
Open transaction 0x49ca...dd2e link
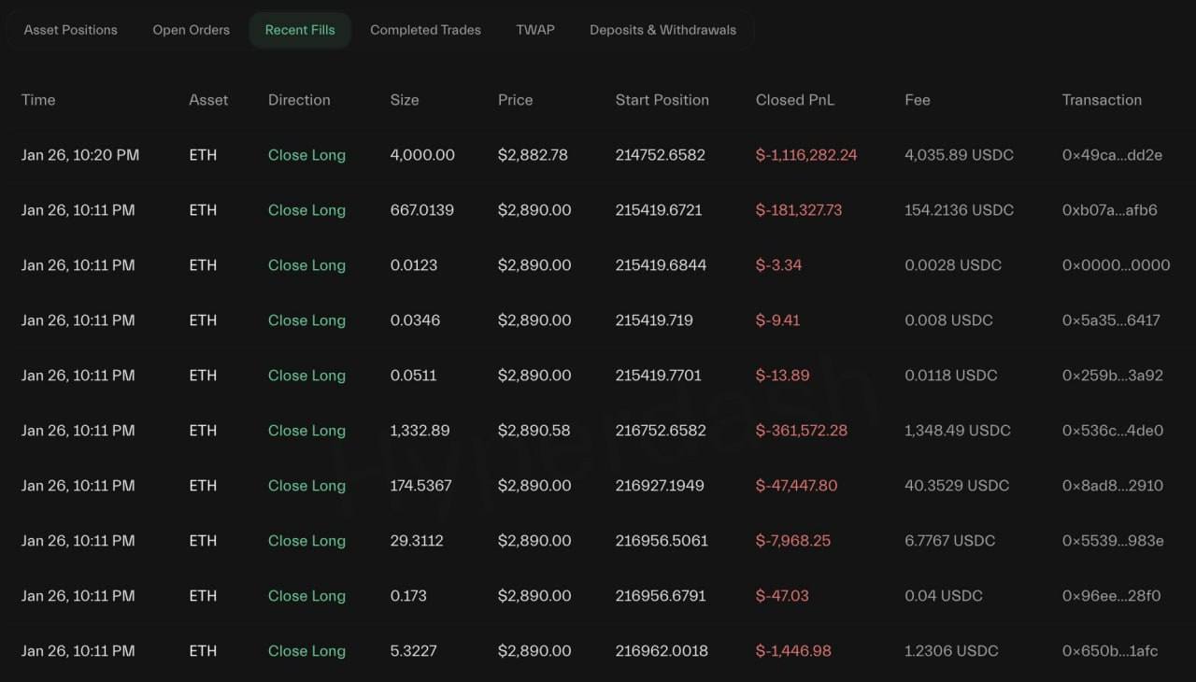tap(1112, 155)
